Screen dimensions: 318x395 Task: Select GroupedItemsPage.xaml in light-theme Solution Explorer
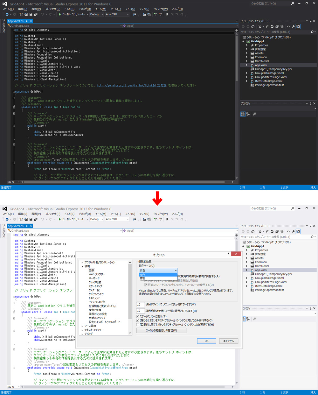coord(271,282)
